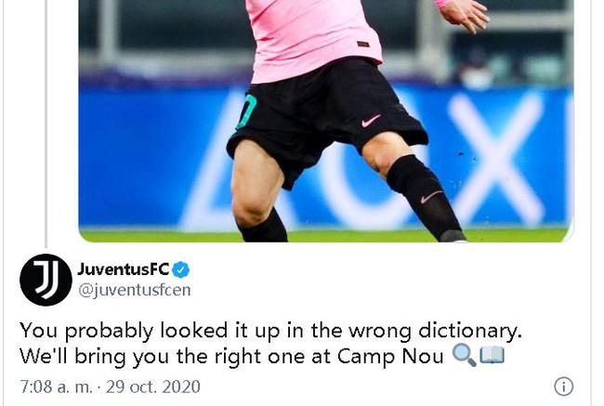Click the magnifying glass emoji in tweet
604x406 pixels.
point(464,355)
